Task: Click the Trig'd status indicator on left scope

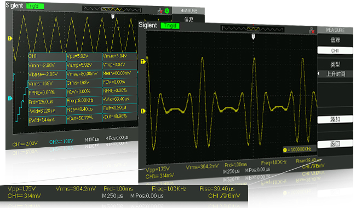Action: [35, 6]
